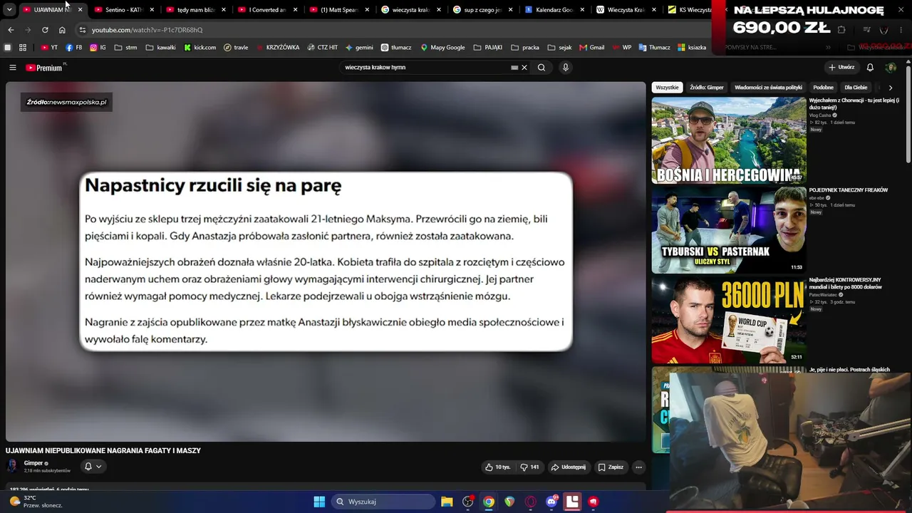Open more actions three-dot menu under video
The width and height of the screenshot is (912, 513).
tap(638, 467)
